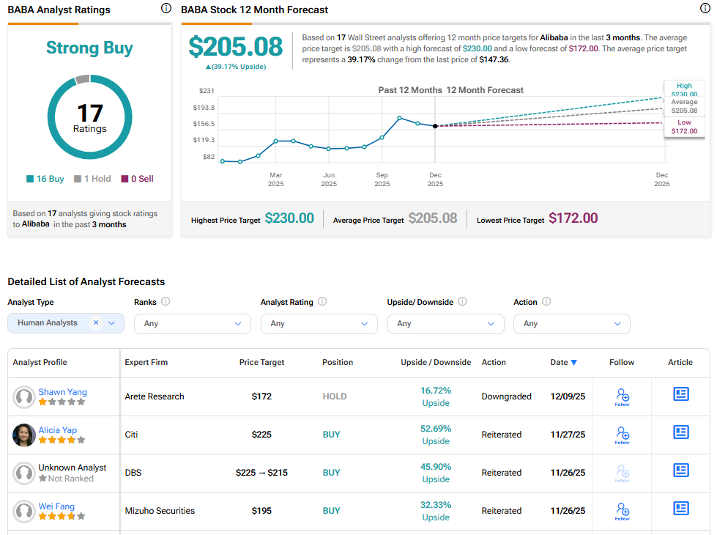The height and width of the screenshot is (535, 717).
Task: Open article icon for DBS row
Action: point(681,471)
